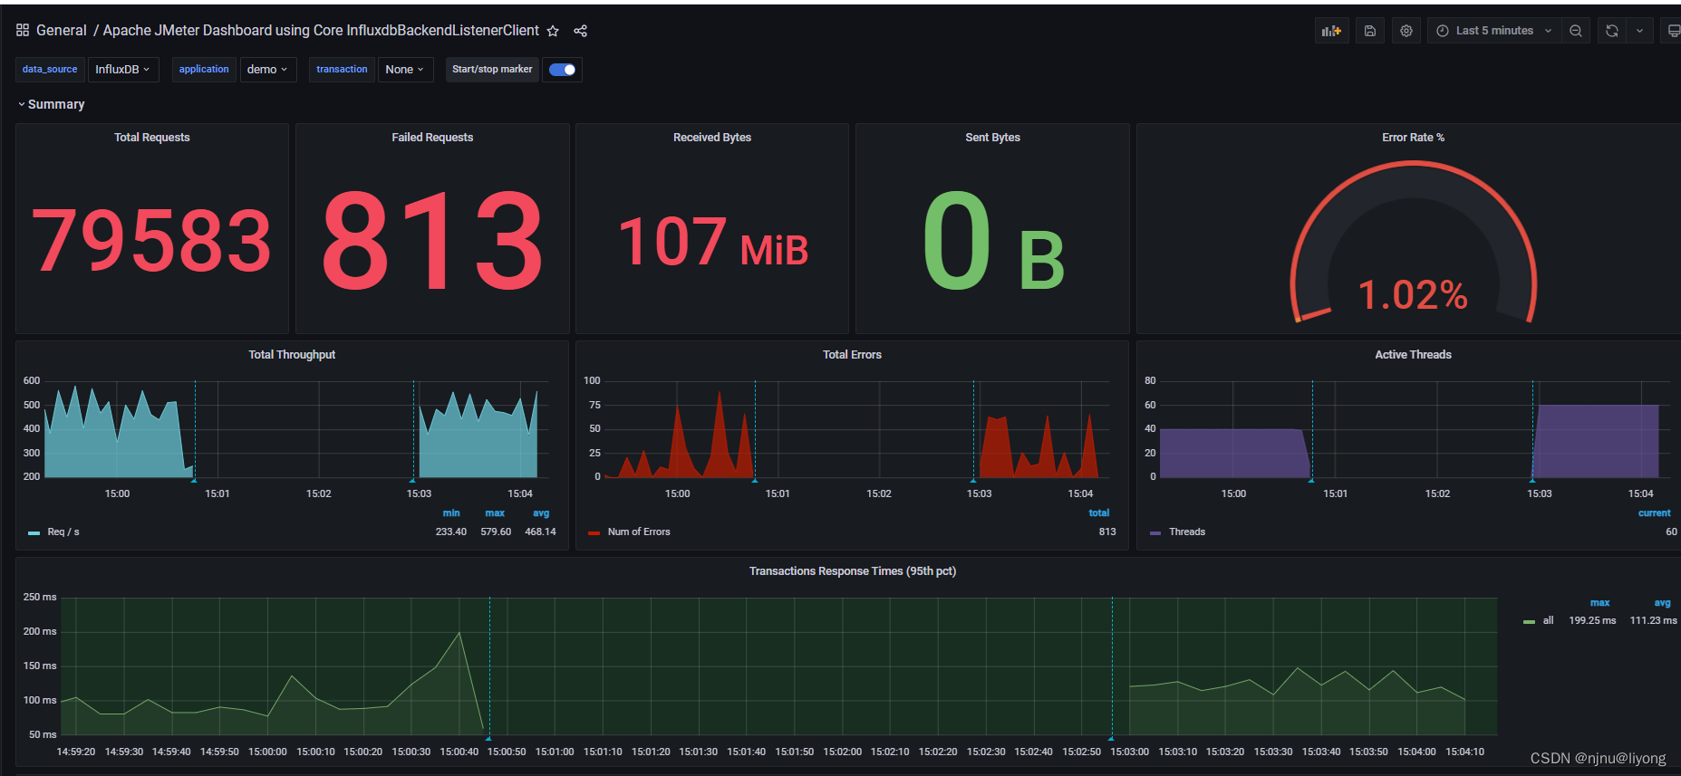
Task: Click the 813 failed requests value
Action: pyautogui.click(x=432, y=241)
